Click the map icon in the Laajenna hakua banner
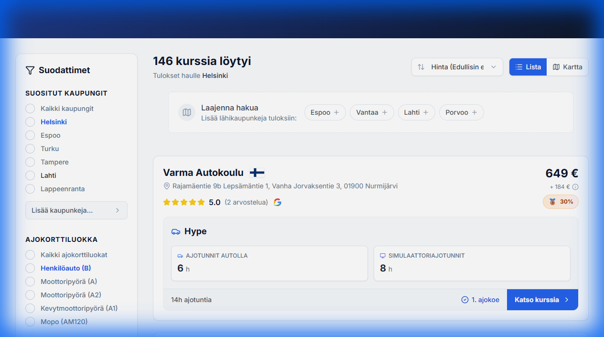 click(x=187, y=112)
